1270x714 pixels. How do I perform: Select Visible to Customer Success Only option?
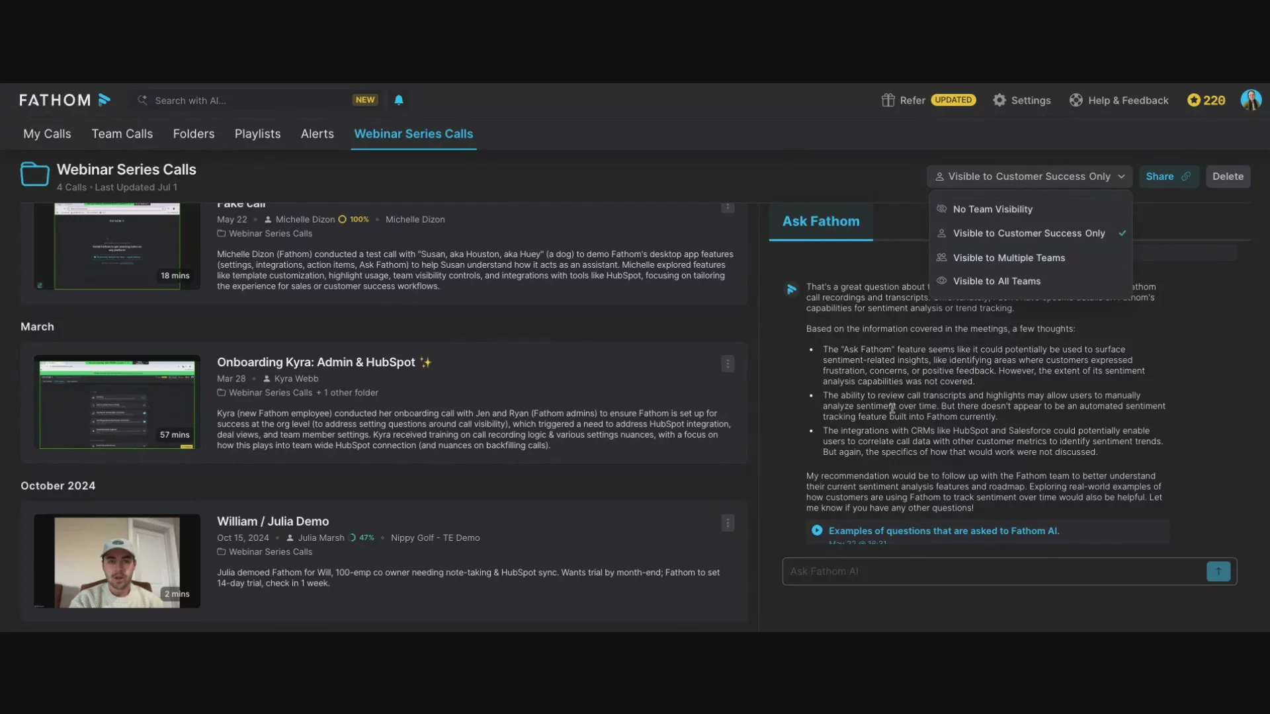[1031, 233]
